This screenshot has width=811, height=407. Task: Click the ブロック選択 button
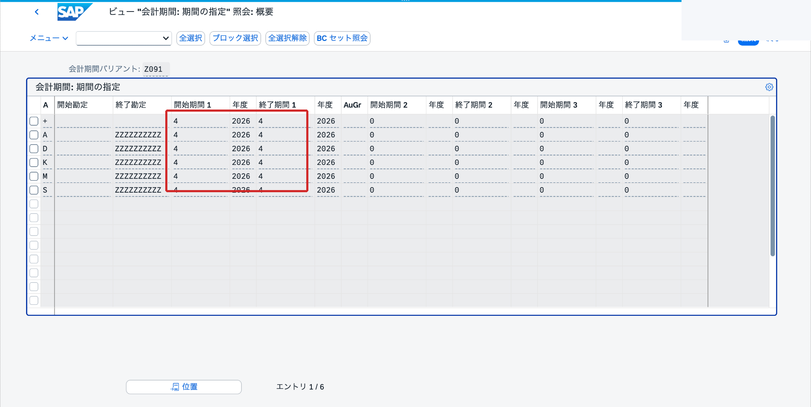235,38
